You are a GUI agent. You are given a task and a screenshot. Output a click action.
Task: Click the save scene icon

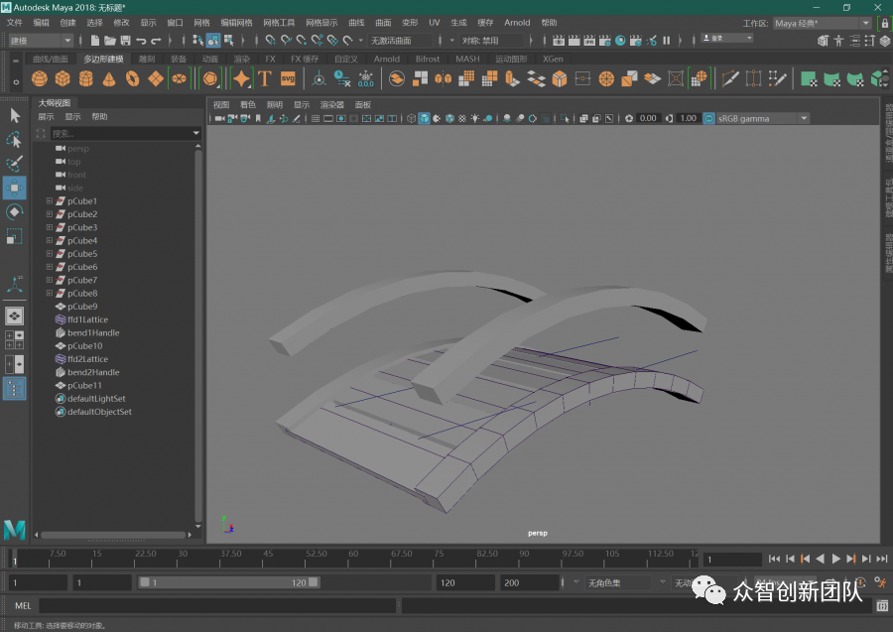[125, 41]
